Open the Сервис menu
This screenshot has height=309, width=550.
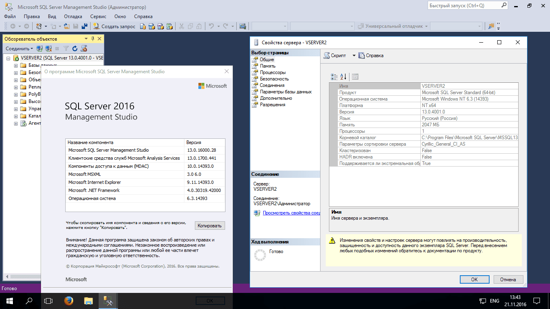tap(98, 16)
